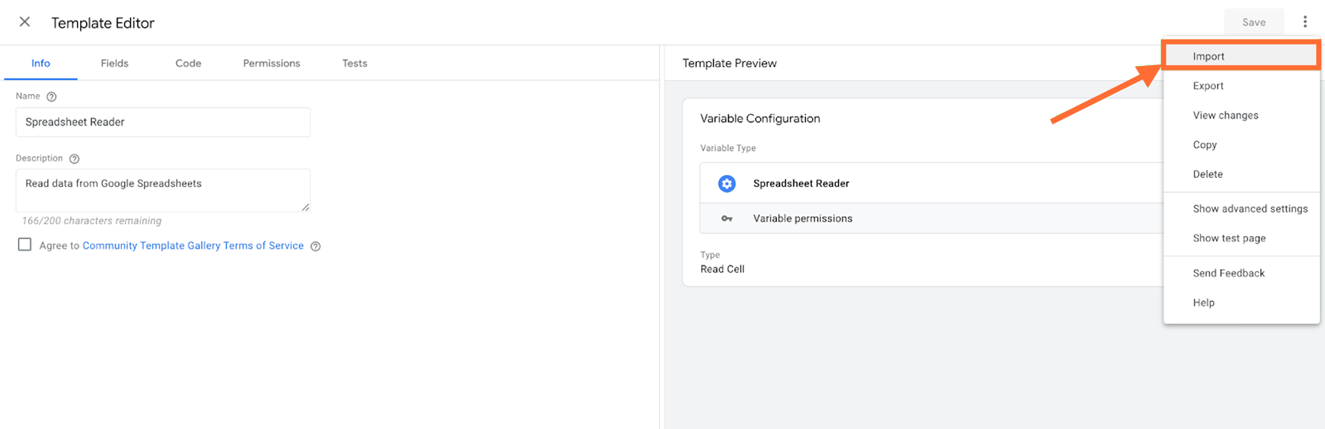1325x429 pixels.
Task: Click the Variable permissions row
Action: pyautogui.click(x=931, y=218)
